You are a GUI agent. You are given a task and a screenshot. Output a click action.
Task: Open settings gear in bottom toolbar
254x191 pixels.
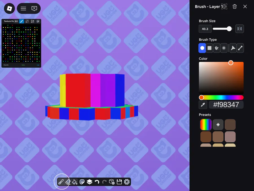127,182
